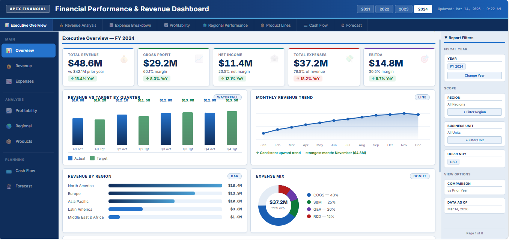Click the Revenue money bag sidebar icon
The image size is (509, 240).
pyautogui.click(x=9, y=66)
